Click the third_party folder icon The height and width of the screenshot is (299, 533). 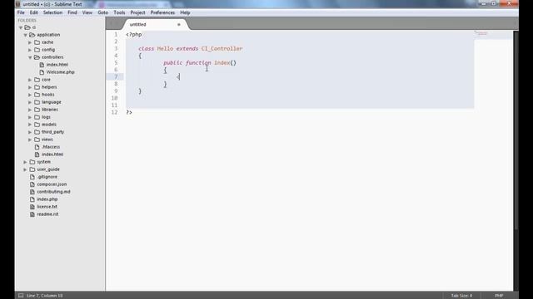pyautogui.click(x=37, y=132)
